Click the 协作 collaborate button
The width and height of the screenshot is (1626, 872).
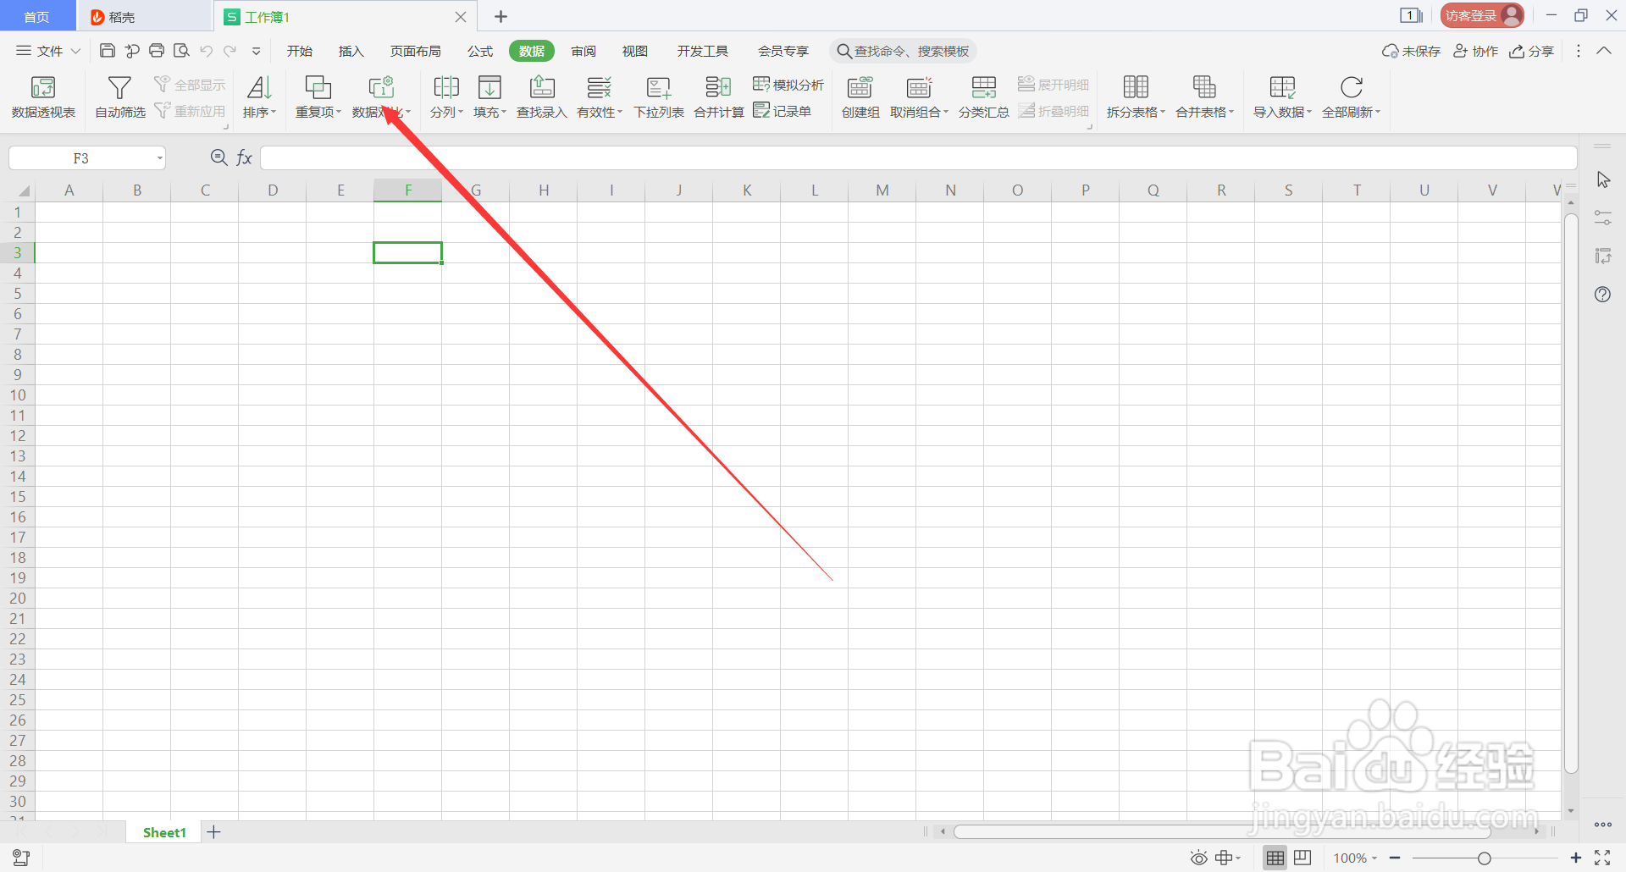1476,51
